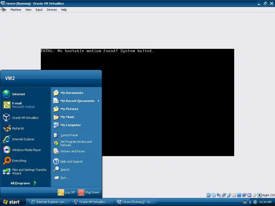Click the Log Off button
This screenshot has height=206, width=275.
66,192
